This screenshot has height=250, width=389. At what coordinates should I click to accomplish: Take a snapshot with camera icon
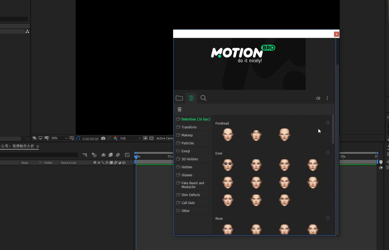(103, 138)
